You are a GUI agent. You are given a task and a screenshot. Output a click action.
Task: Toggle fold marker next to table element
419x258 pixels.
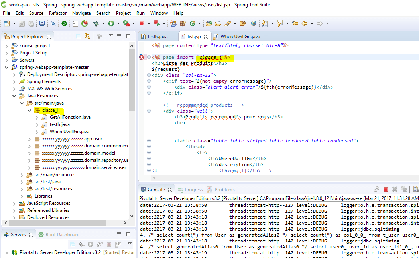coord(149,141)
